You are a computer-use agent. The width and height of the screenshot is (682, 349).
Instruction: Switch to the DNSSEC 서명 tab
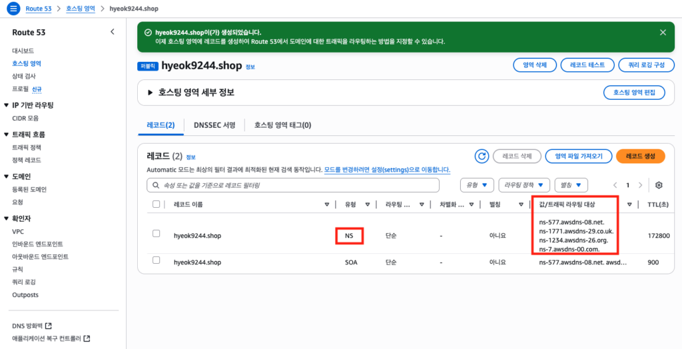214,125
